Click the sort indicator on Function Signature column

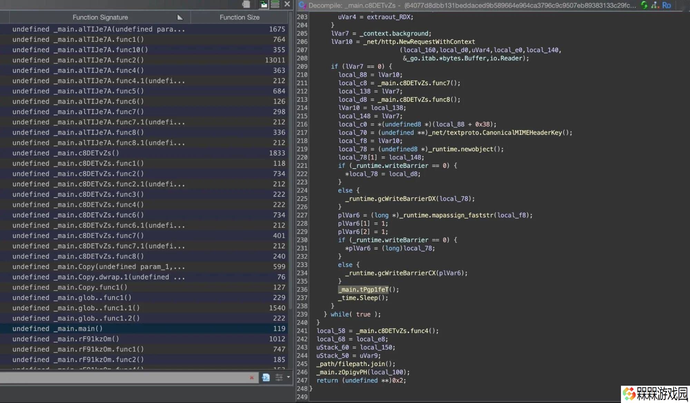pos(180,17)
